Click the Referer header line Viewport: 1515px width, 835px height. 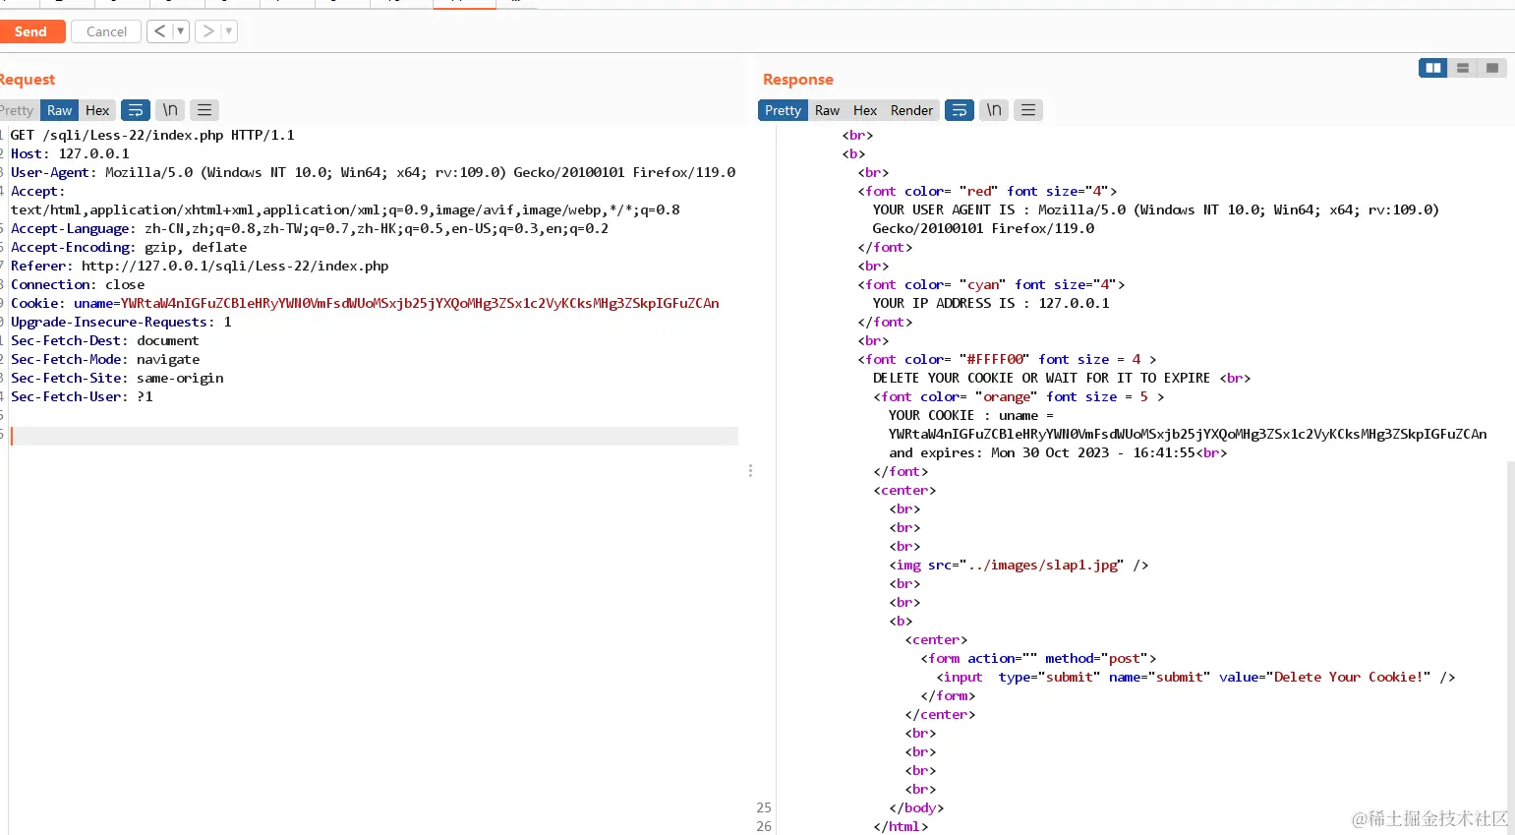200,266
